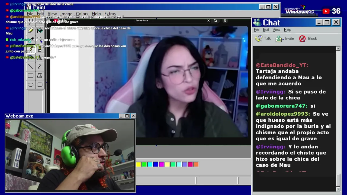Pick the yellow color swatch

click(139, 164)
